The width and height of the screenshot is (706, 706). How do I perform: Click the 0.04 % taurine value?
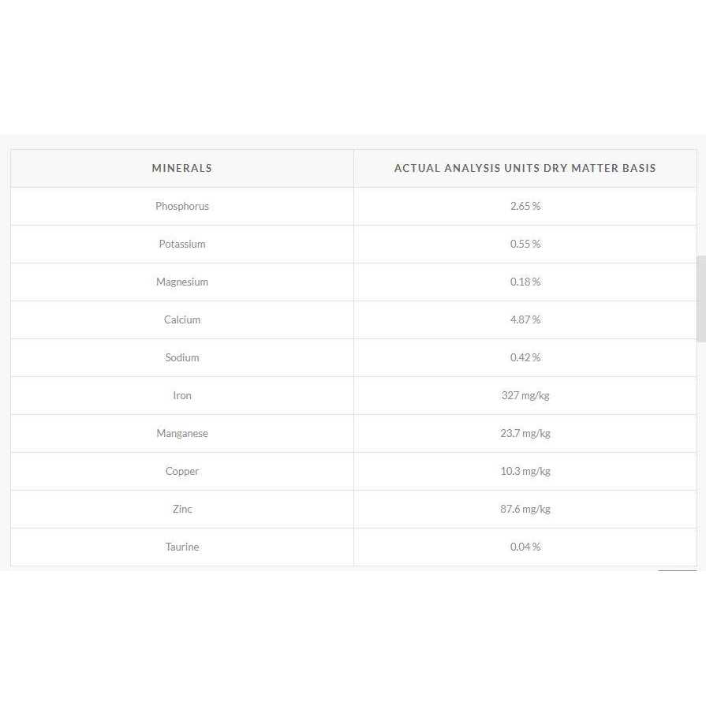[525, 547]
